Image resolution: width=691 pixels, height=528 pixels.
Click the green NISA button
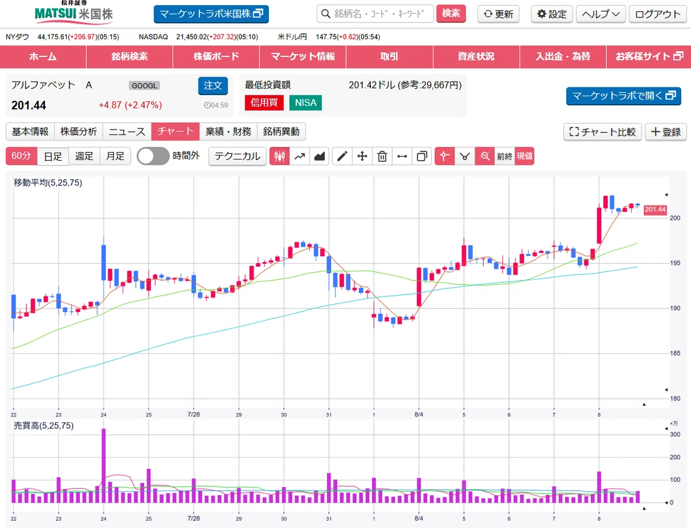pos(306,103)
